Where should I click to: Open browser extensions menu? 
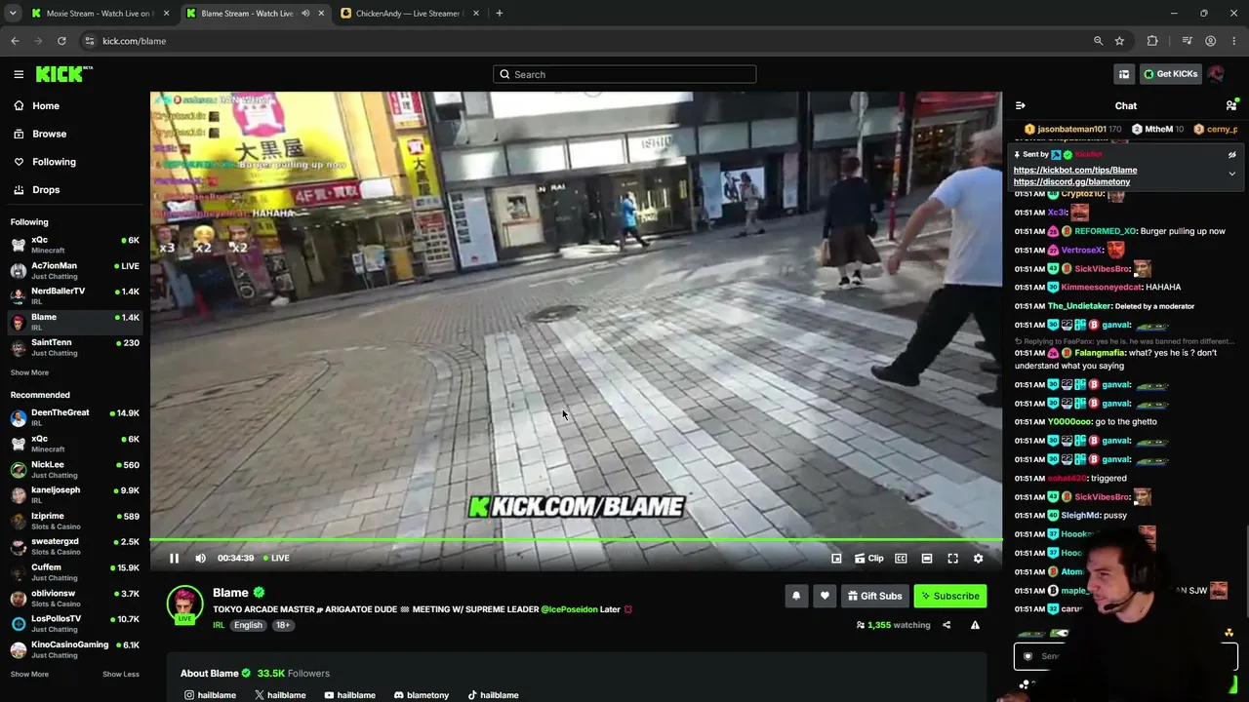[1152, 41]
